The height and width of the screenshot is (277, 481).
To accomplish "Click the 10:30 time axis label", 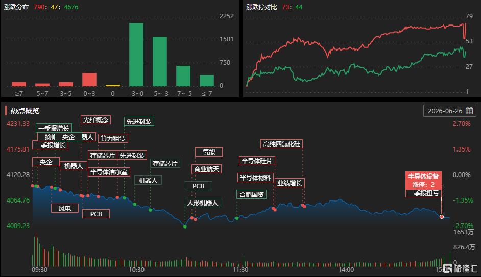I will [x=136, y=270].
